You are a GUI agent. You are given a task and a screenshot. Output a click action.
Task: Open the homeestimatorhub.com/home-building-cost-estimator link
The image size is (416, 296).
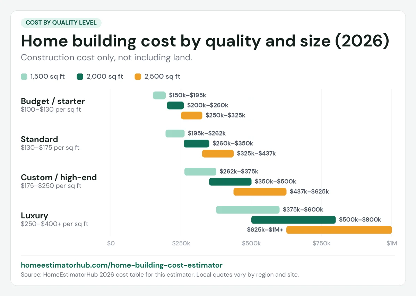tap(122, 265)
